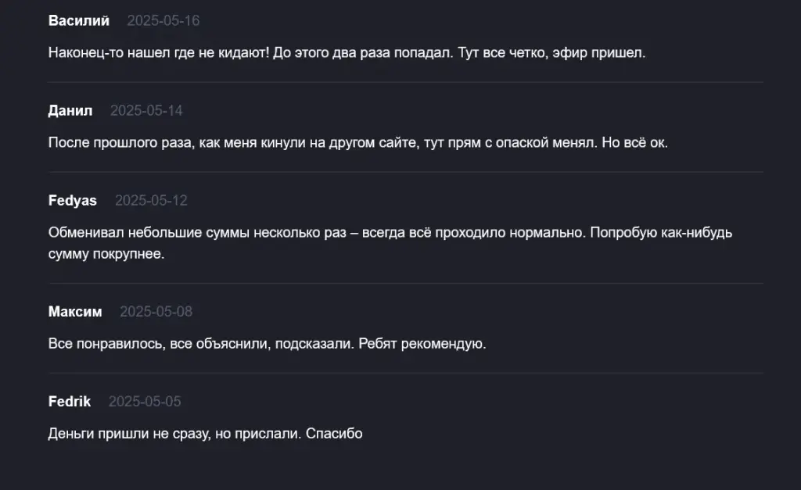Click the date 2025-05-16
Image resolution: width=801 pixels, height=490 pixels.
[163, 20]
